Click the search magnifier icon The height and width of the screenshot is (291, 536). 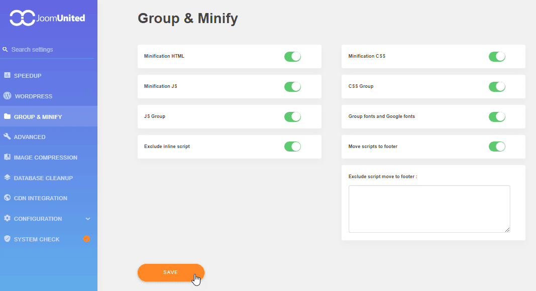(x=5, y=50)
